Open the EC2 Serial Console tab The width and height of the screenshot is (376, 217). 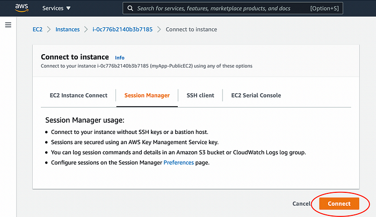(256, 95)
